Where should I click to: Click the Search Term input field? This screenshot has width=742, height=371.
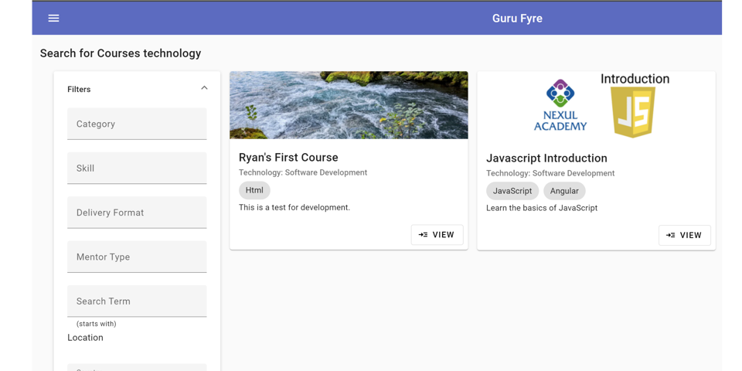coord(137,301)
